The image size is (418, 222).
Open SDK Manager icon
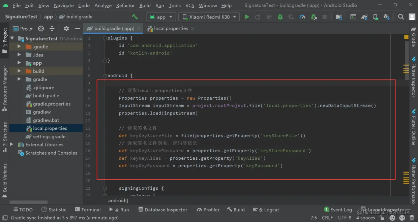click(x=386, y=17)
